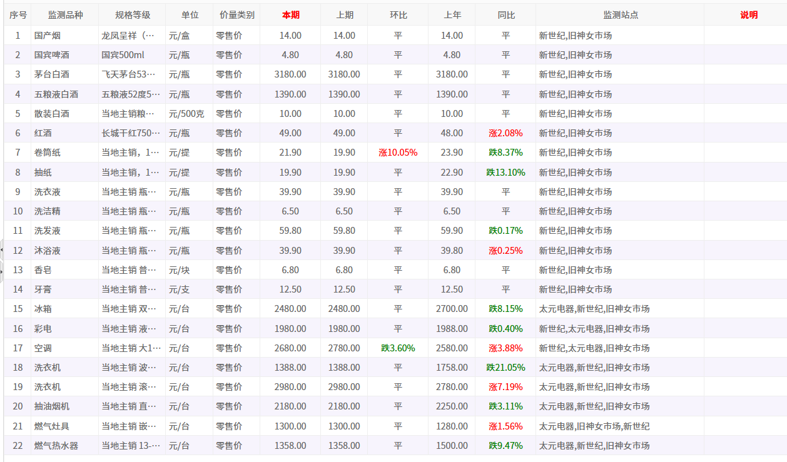
Task: Click the 价量类别 column header
Action: pos(236,15)
